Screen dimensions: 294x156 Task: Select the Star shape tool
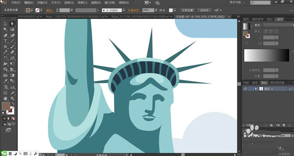[5, 46]
